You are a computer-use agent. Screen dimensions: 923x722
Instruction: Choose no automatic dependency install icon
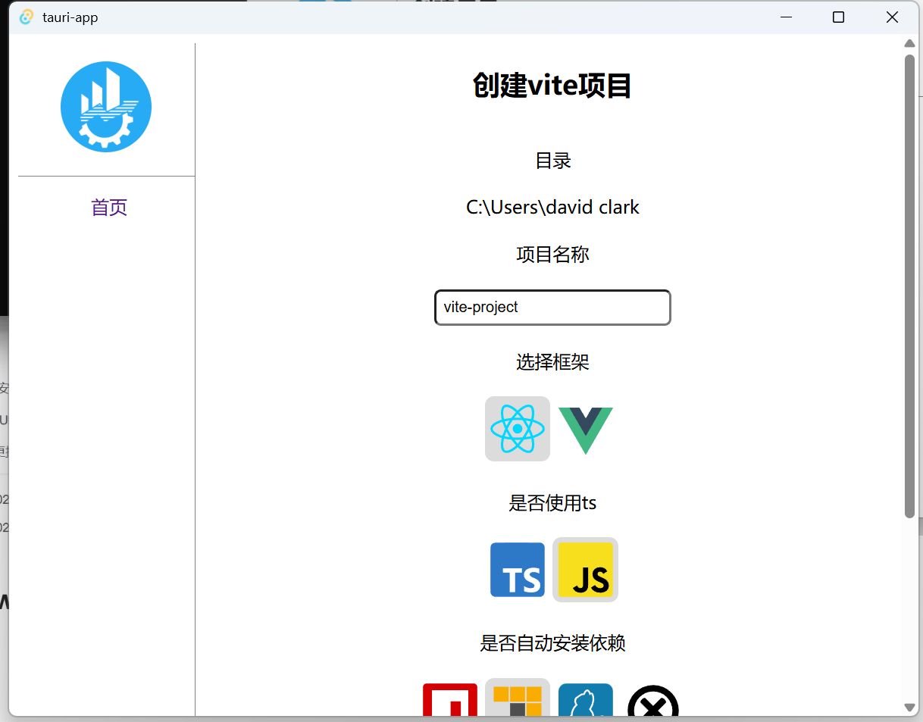tap(653, 700)
